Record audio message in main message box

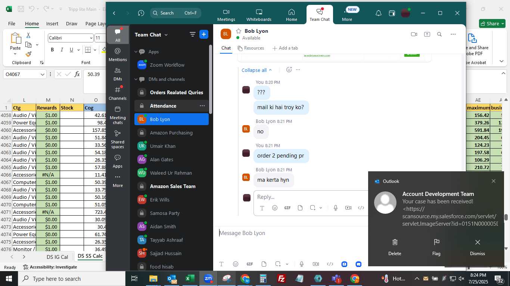302,264
